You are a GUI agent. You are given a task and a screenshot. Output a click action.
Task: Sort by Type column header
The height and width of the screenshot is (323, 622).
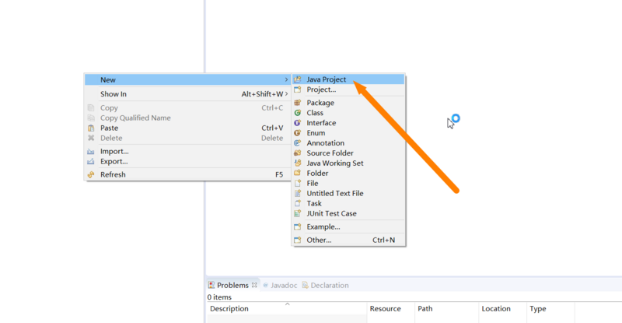pos(550,309)
